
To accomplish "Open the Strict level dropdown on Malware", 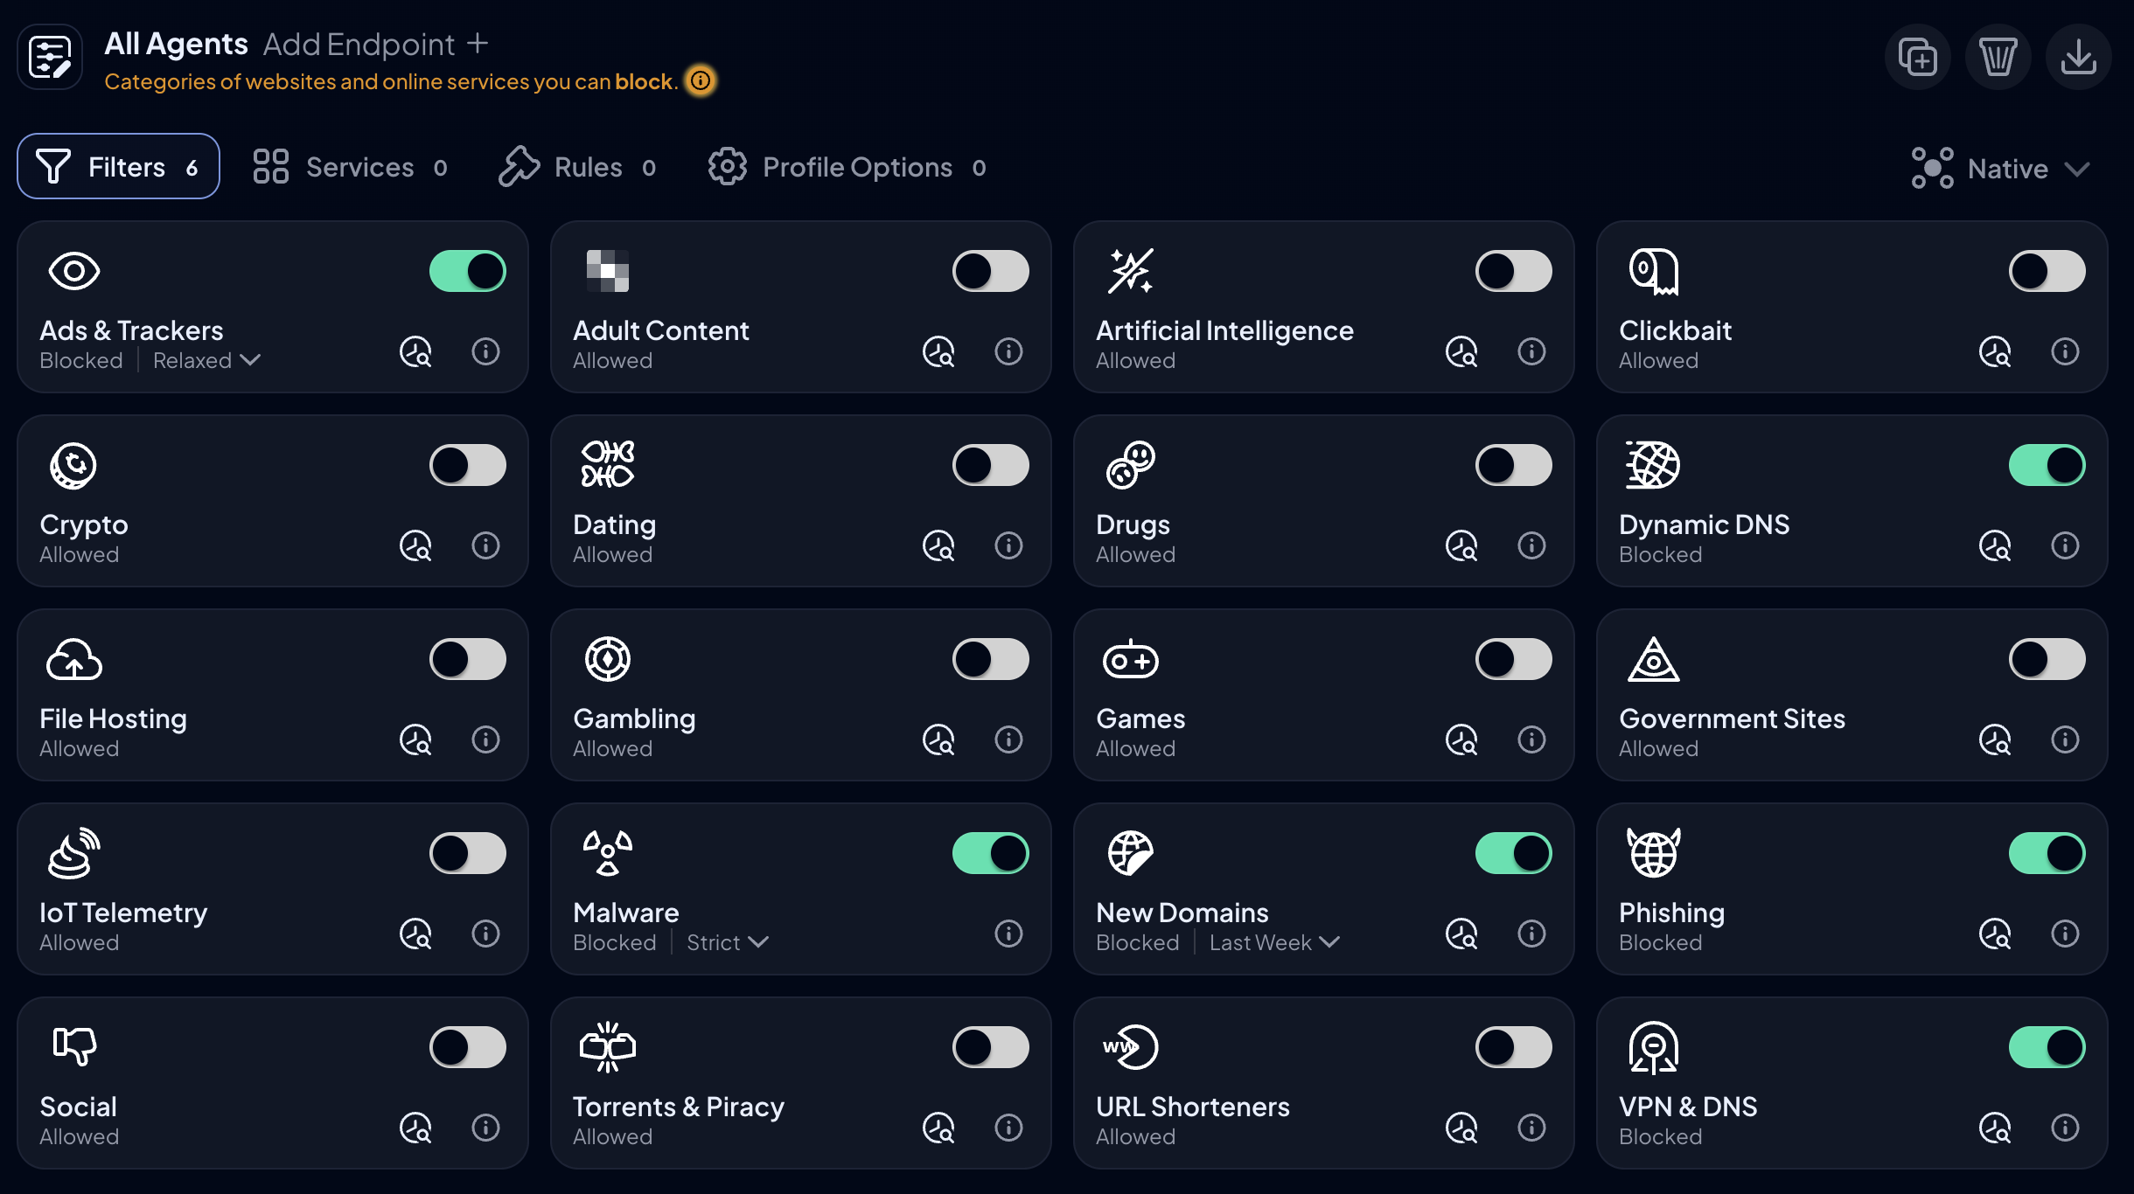I will point(727,942).
